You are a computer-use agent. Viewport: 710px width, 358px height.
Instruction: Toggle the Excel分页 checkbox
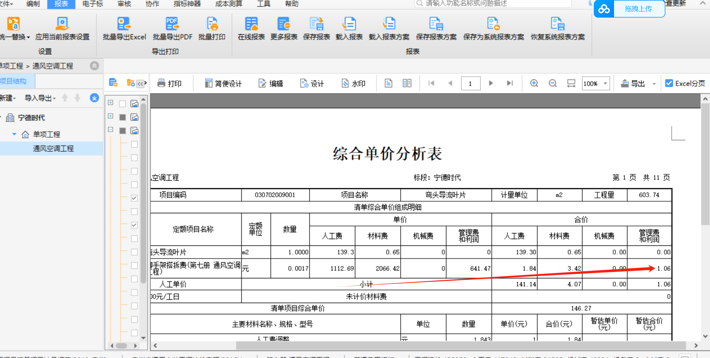[669, 83]
